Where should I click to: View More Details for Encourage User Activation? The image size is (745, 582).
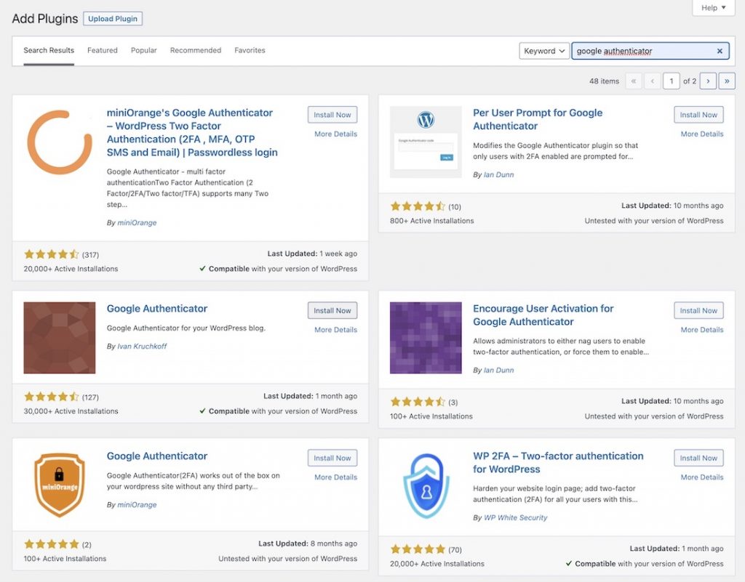click(x=702, y=330)
